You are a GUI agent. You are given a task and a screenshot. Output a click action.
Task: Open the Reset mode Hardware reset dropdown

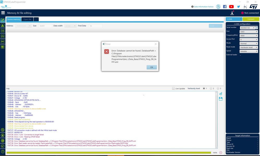(x=249, y=48)
